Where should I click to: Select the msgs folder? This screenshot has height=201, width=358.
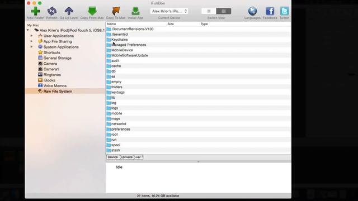coord(199,118)
